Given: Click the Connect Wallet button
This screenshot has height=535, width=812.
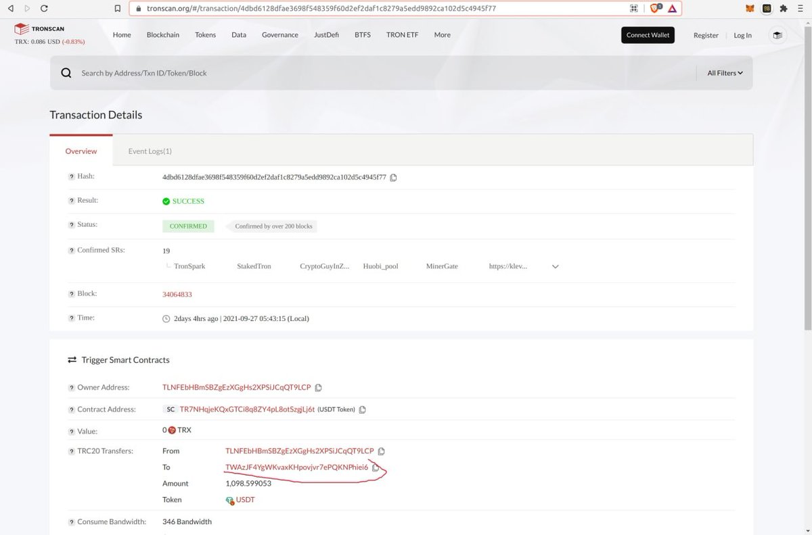Looking at the screenshot, I should click(x=648, y=35).
